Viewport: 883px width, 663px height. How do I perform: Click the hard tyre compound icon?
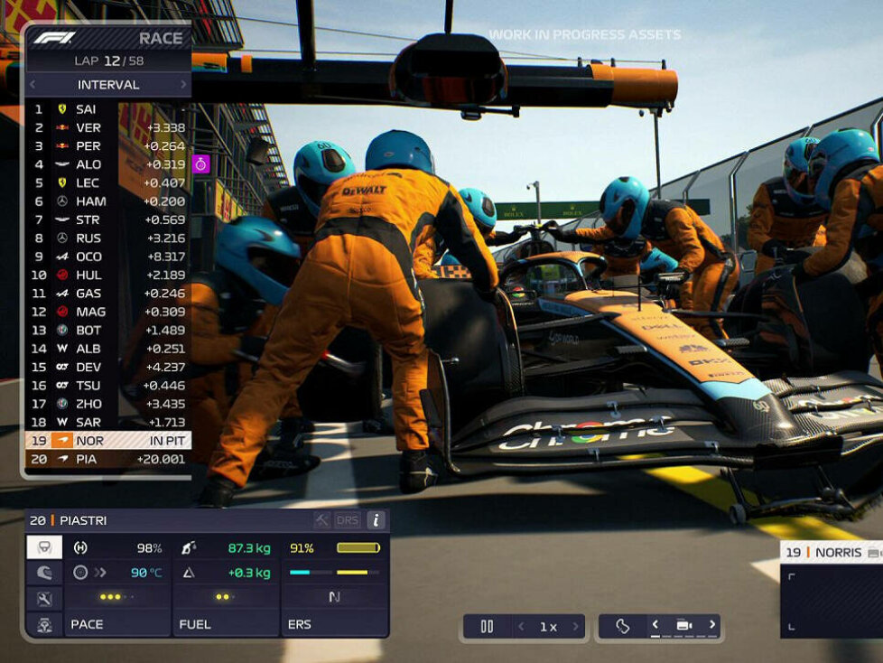[x=80, y=547]
